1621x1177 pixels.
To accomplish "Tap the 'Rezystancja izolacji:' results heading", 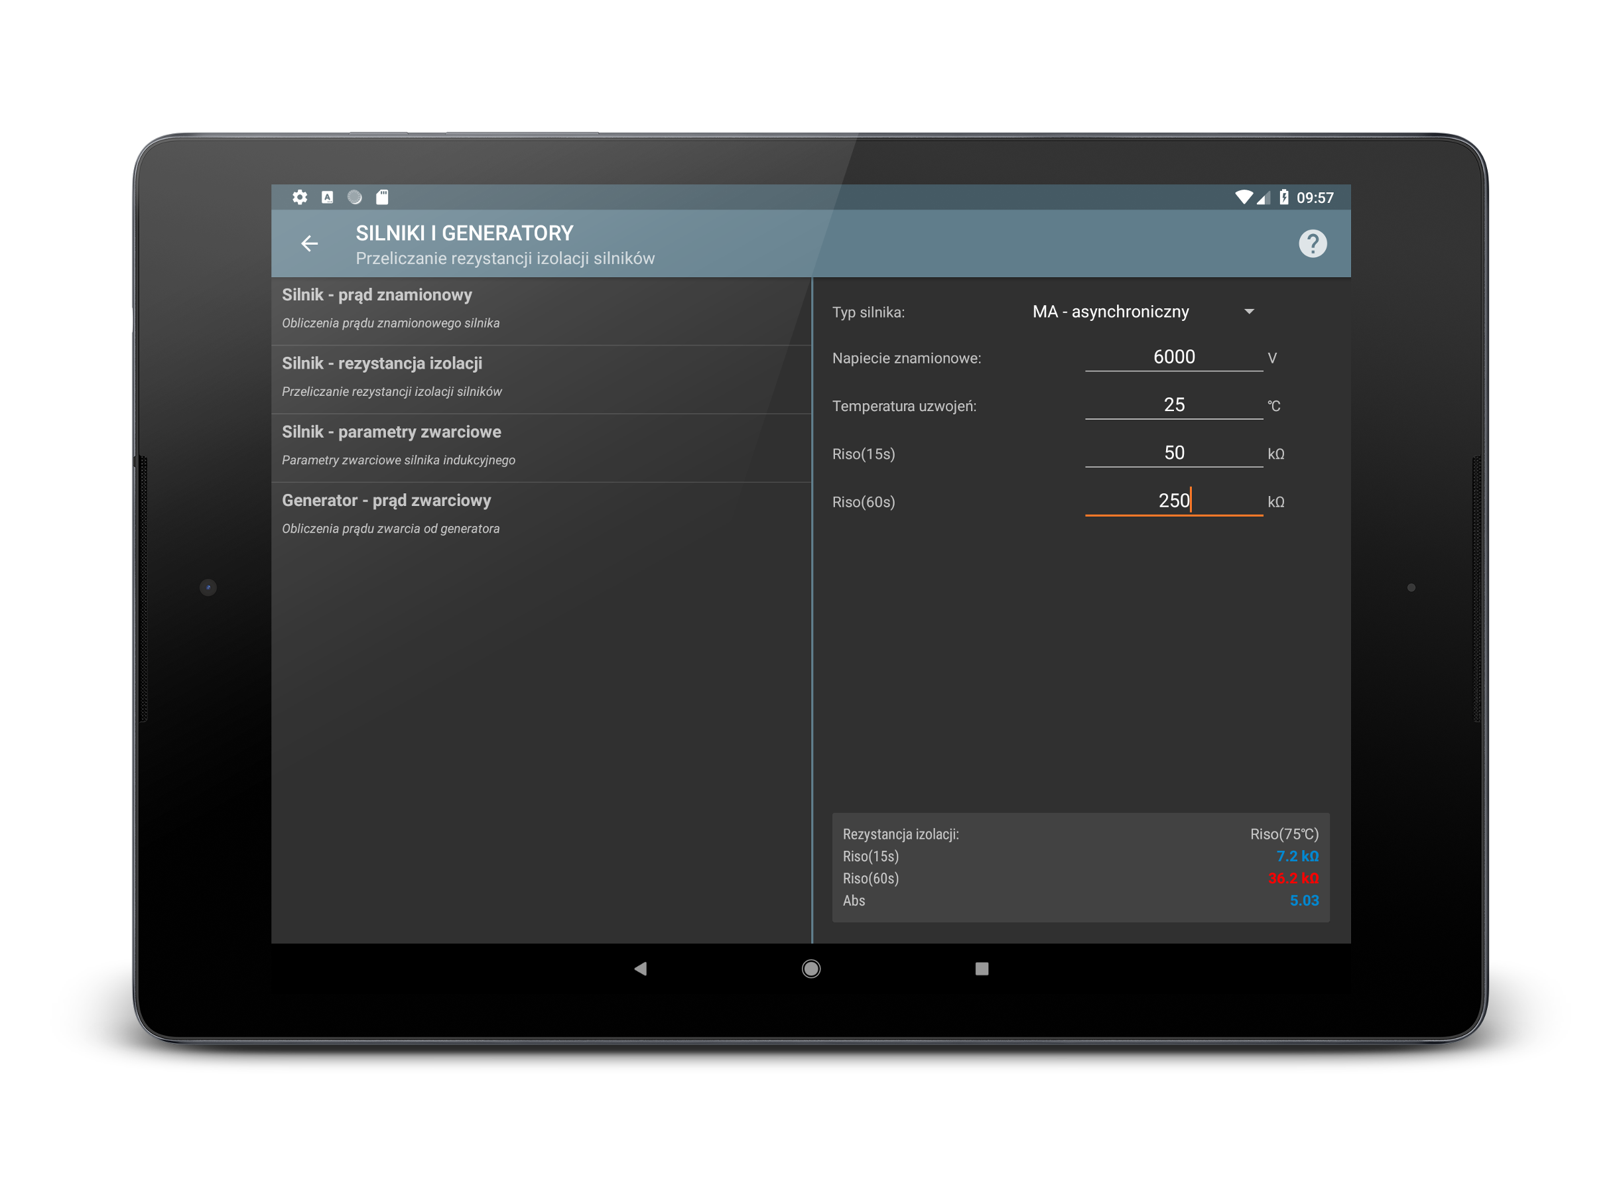I will pos(901,834).
